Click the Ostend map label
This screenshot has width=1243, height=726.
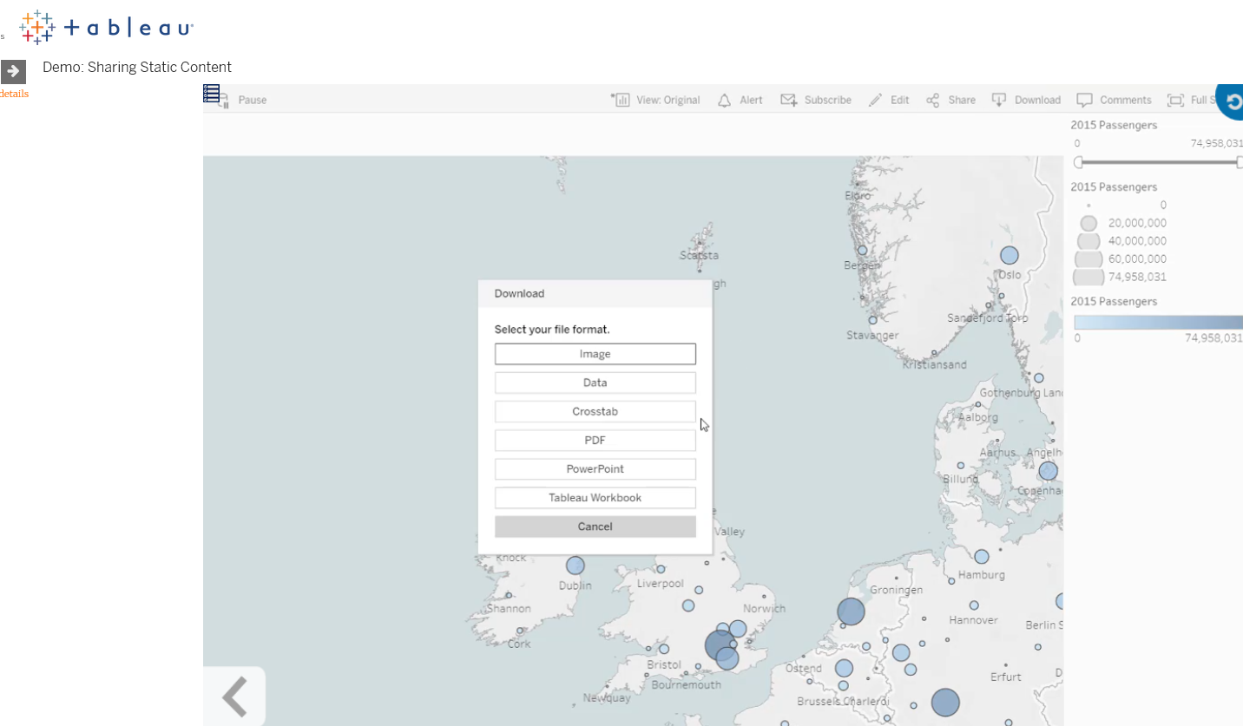pos(803,668)
